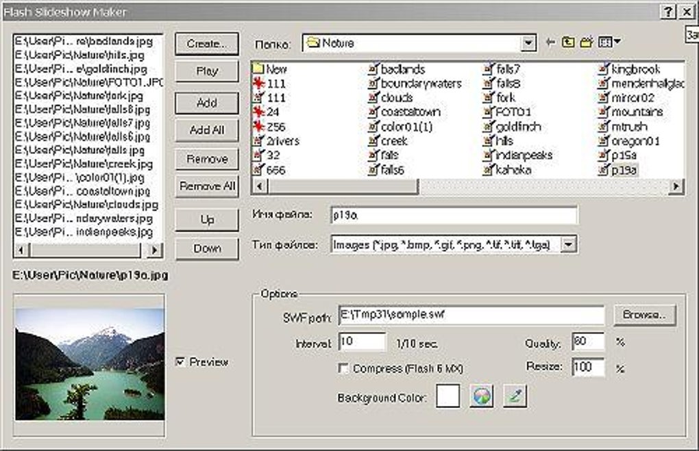
Task: Open the view menu dropdown icon
Action: coord(609,42)
